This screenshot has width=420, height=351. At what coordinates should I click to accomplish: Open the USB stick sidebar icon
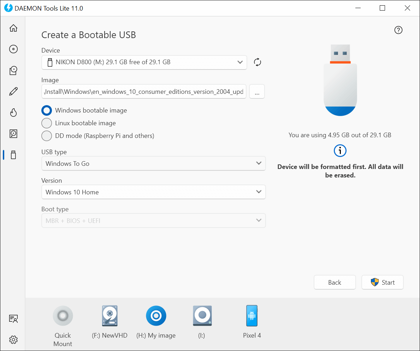tap(13, 155)
